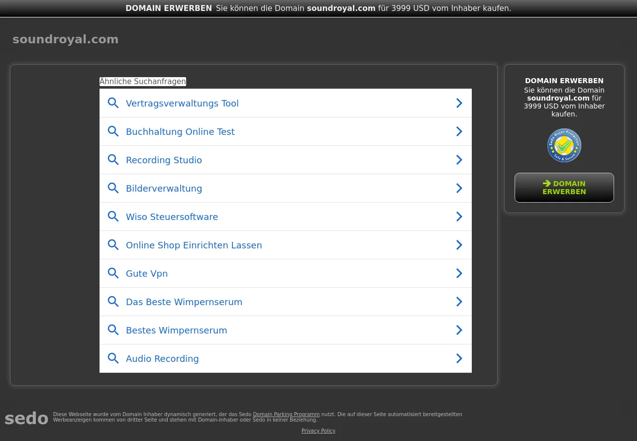Click the Ähnliche Suchanfragen label
This screenshot has width=637, height=441.
point(143,82)
